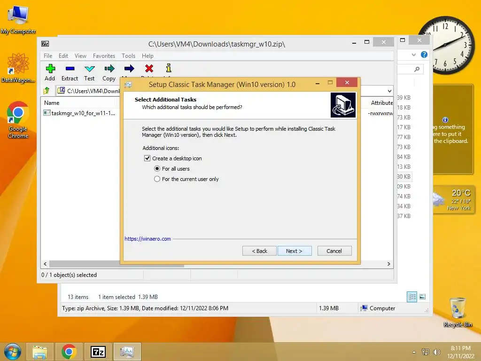The height and width of the screenshot is (361, 481).
Task: Open File Explorer from the taskbar
Action: point(40,352)
